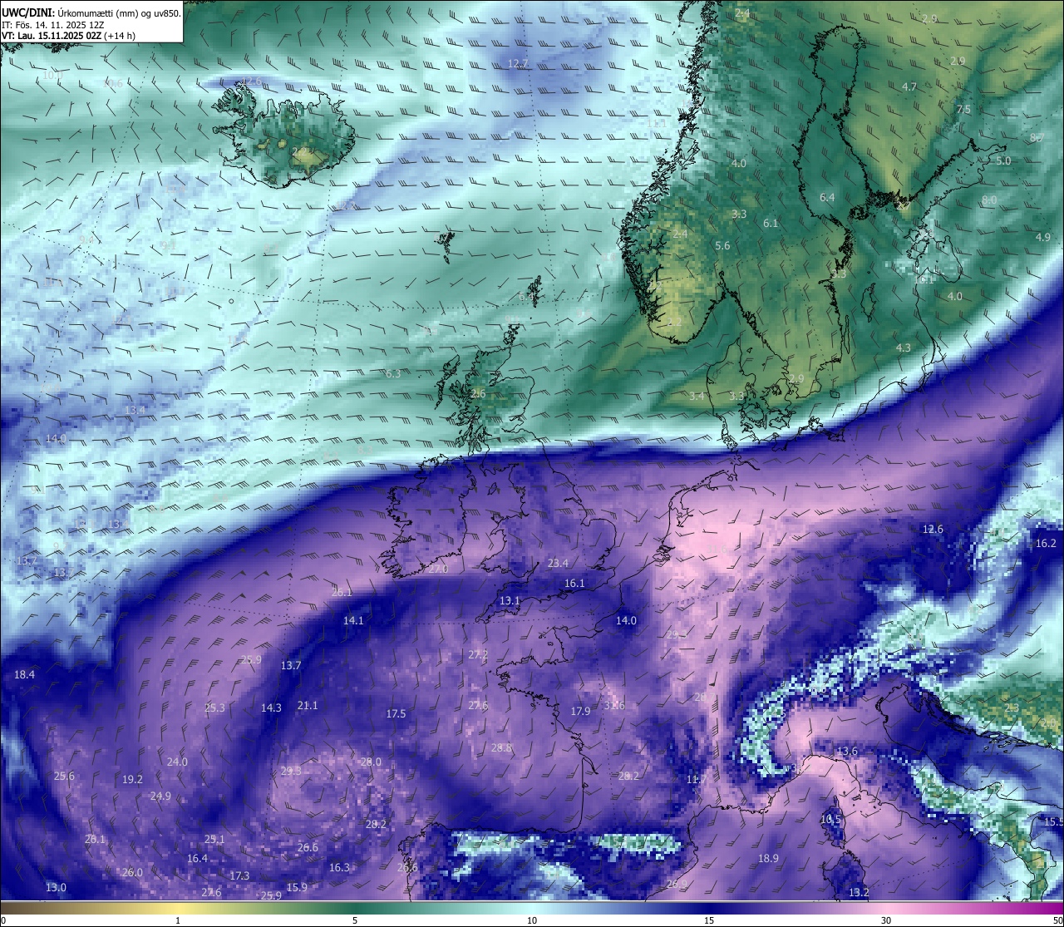Screen dimensions: 1064x927
Task: Click the 3.4 value over Denmark
Action: (697, 396)
